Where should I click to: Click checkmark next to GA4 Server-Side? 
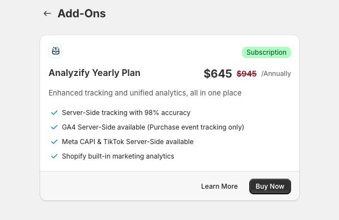(x=54, y=127)
